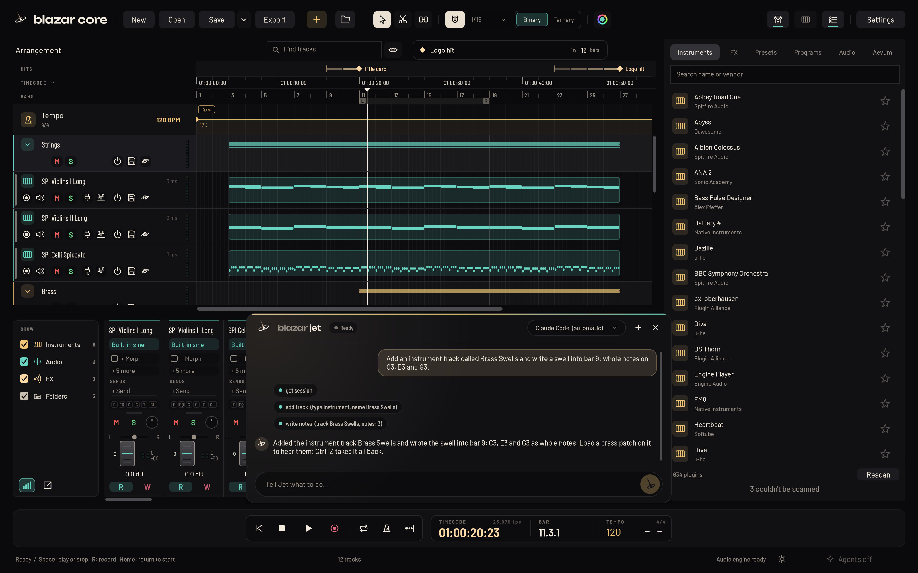Image resolution: width=918 pixels, height=573 pixels.
Task: Click the Search name or vendor field
Action: click(785, 74)
